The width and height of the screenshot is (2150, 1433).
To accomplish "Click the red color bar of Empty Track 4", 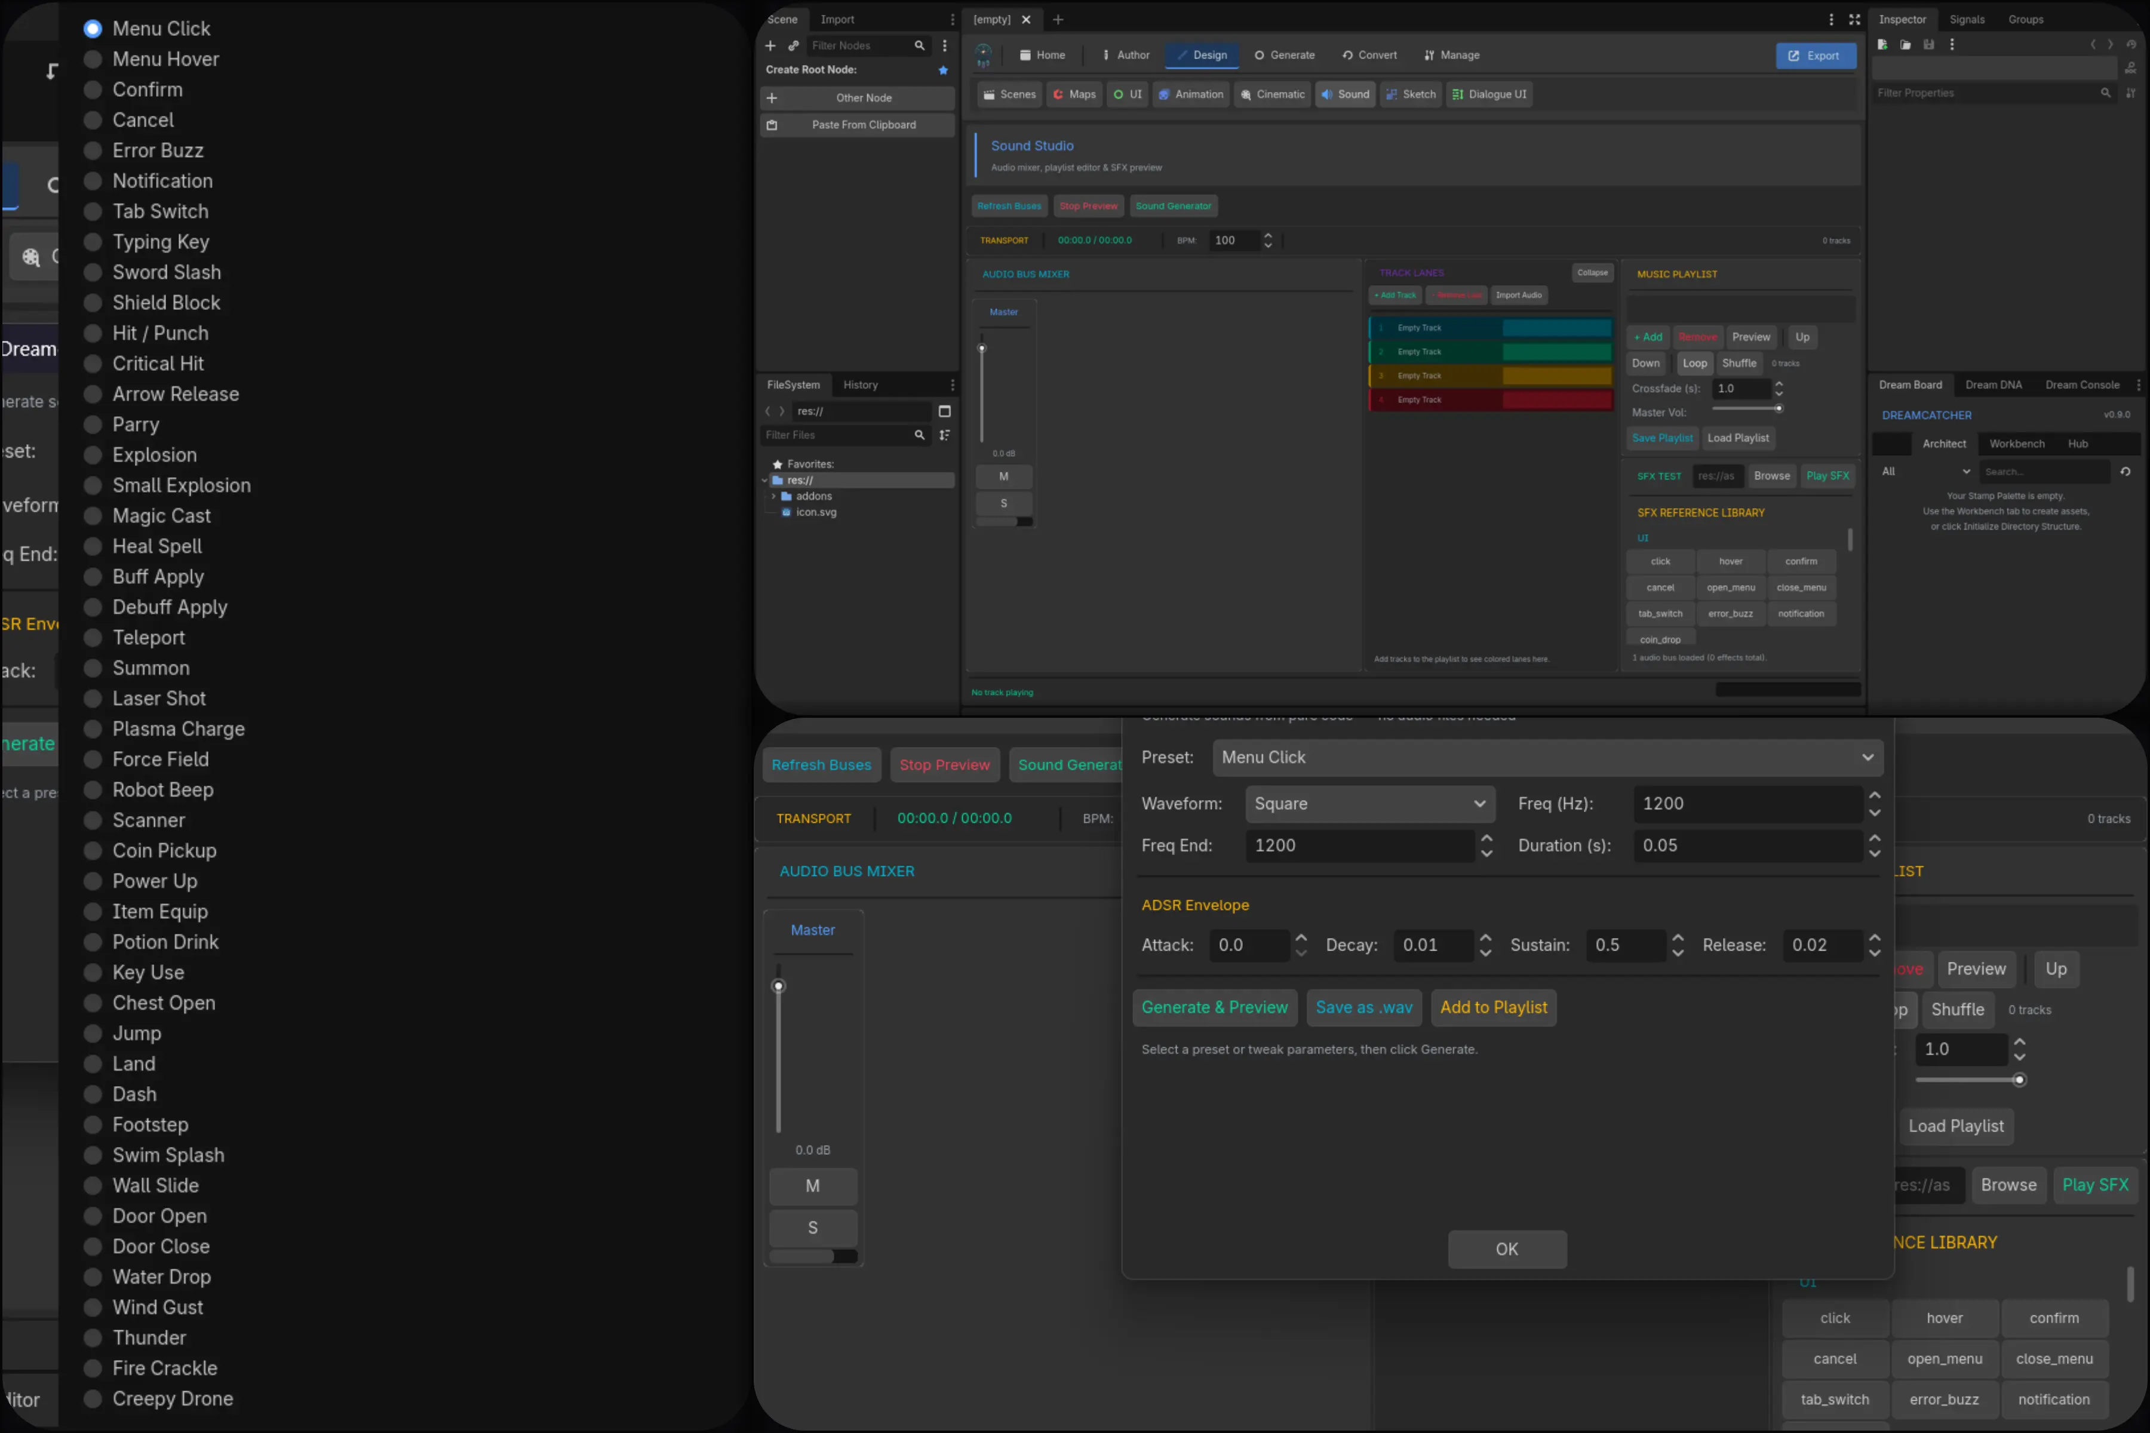I will coord(1557,400).
